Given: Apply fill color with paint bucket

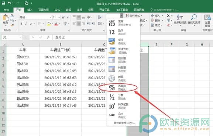Looking at the screenshot, I should pyautogui.click(x=49, y=24).
